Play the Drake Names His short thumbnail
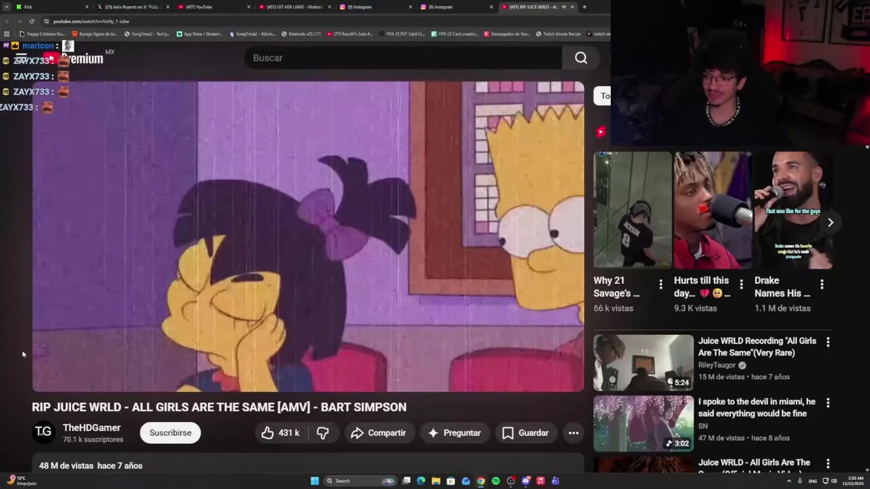 793,210
